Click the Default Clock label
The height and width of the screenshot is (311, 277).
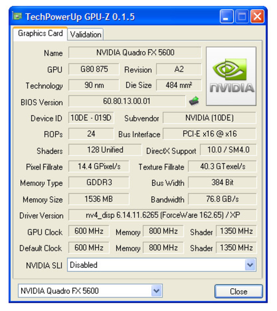pos(41,248)
